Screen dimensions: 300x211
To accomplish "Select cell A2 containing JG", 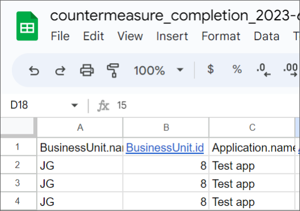I will (x=80, y=165).
